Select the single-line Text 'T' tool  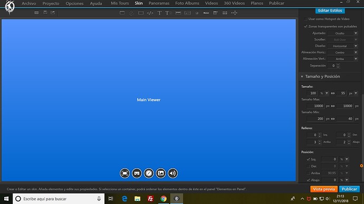tap(159, 13)
